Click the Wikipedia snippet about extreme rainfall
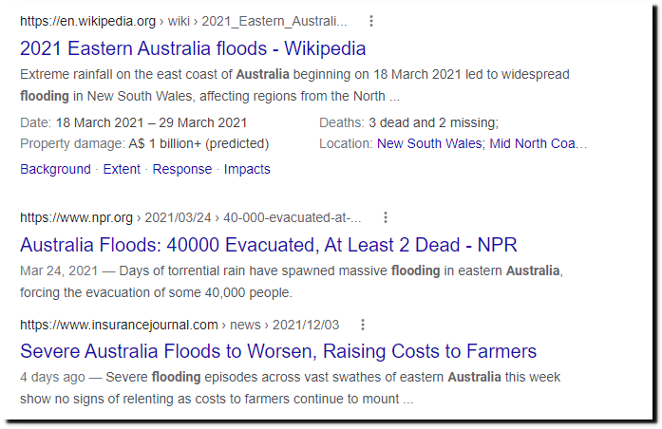662x429 pixels. (x=294, y=85)
